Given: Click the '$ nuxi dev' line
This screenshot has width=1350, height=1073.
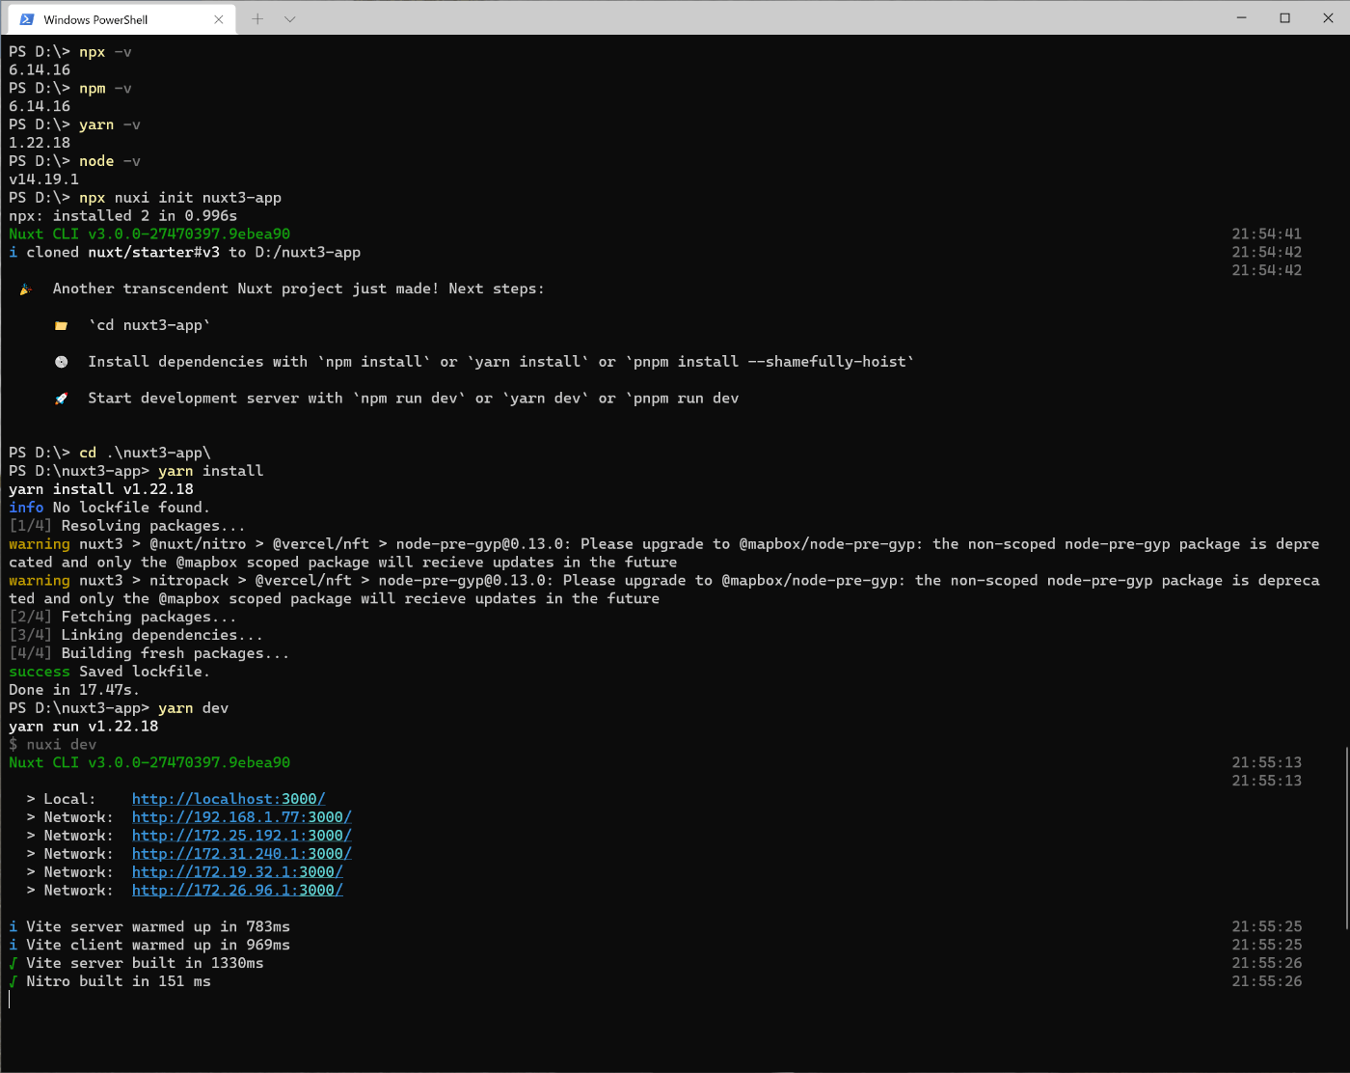Looking at the screenshot, I should pyautogui.click(x=53, y=745).
